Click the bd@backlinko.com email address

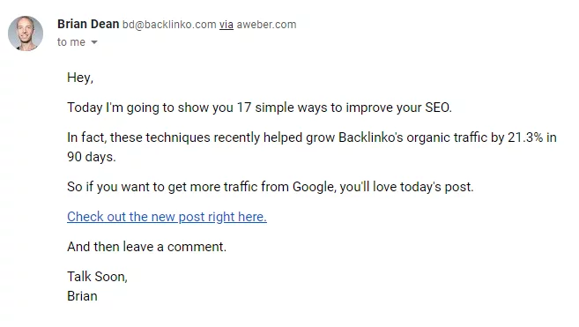169,25
